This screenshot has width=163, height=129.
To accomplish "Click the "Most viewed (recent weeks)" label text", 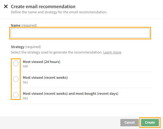I will click(x=45, y=77).
